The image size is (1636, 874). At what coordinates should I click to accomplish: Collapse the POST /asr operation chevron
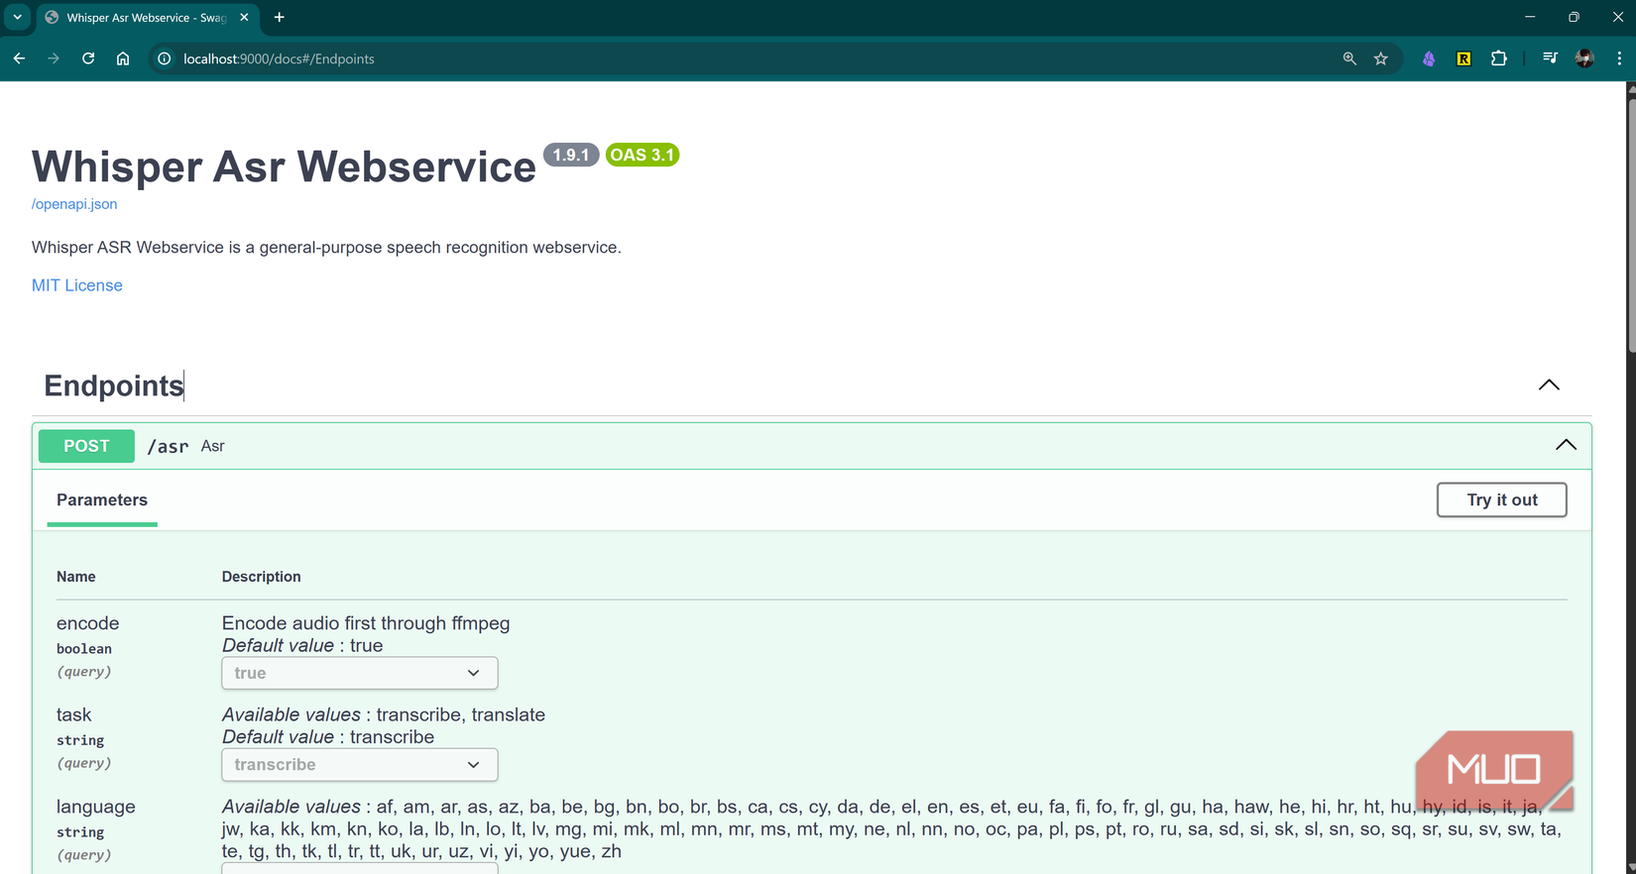pos(1566,445)
